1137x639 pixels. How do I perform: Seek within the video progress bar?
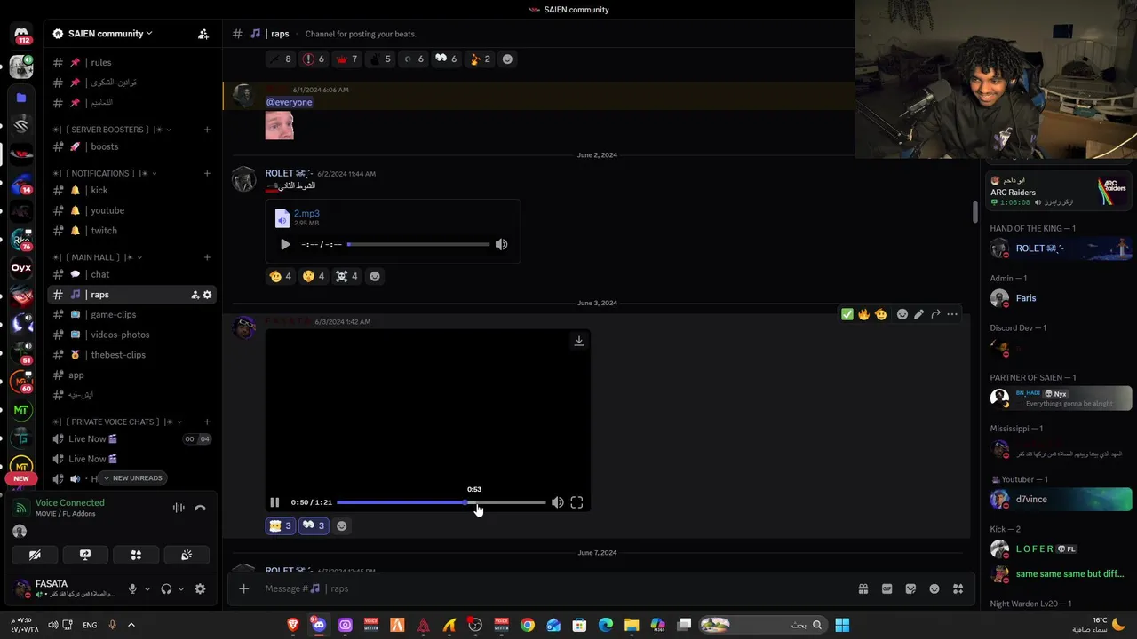coord(441,502)
